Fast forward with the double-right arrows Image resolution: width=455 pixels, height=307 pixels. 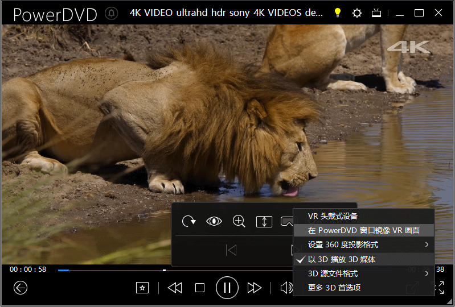tap(254, 288)
